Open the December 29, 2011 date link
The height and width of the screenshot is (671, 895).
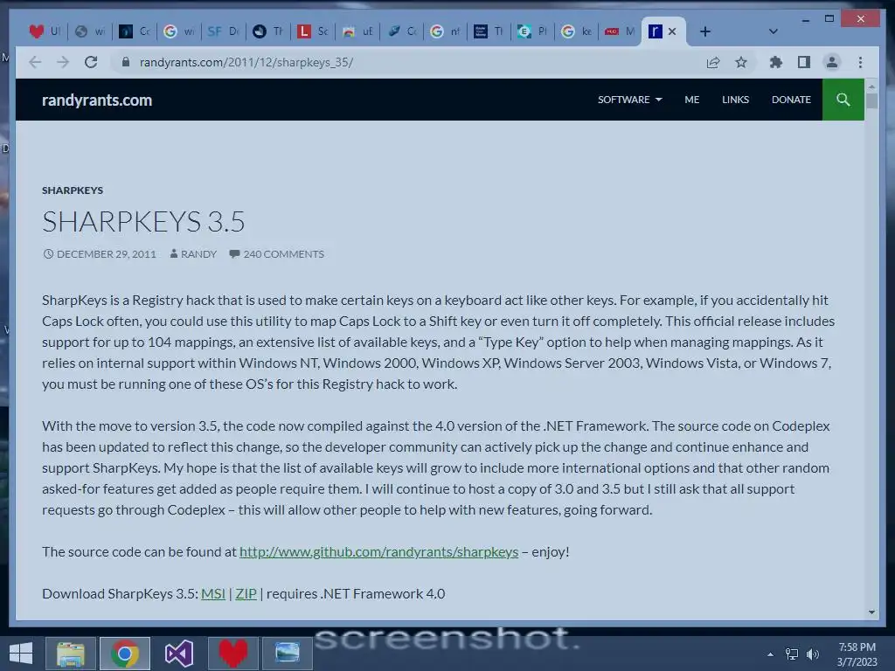coord(106,254)
